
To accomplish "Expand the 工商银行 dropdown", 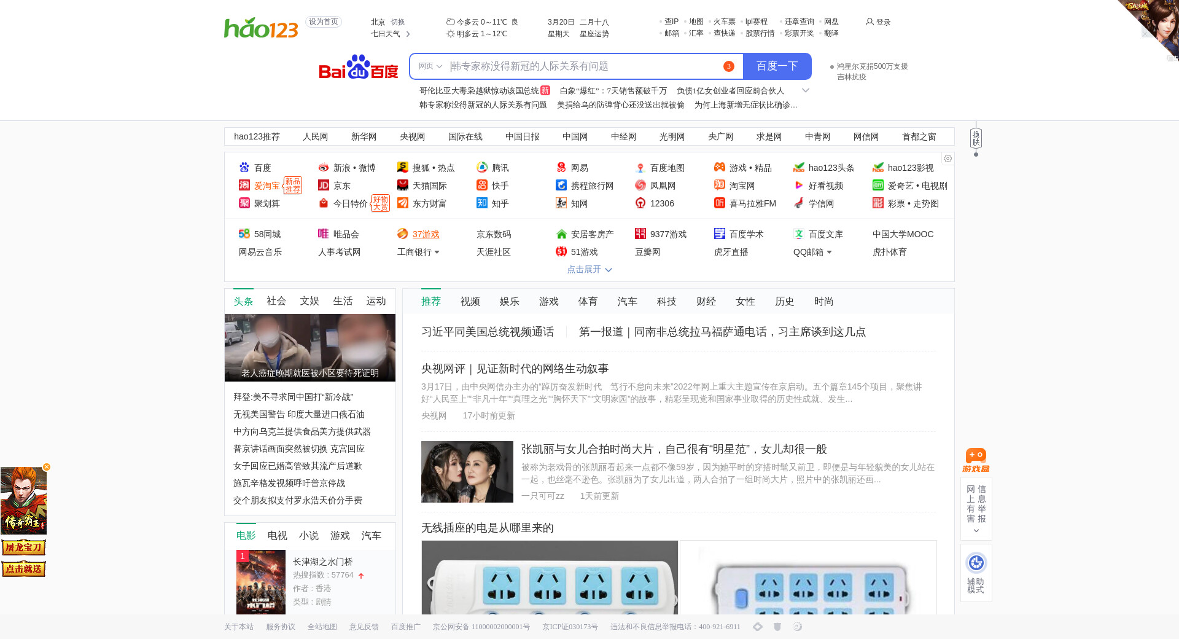I will pos(437,253).
